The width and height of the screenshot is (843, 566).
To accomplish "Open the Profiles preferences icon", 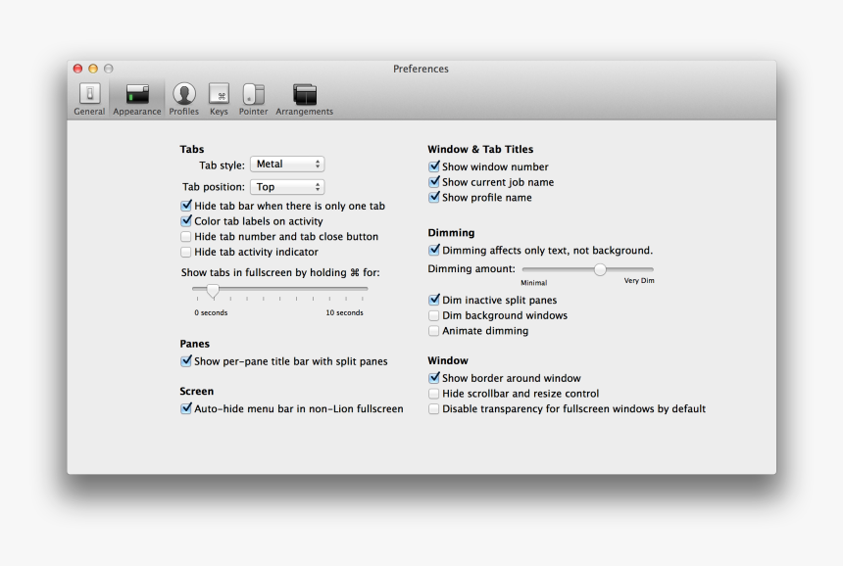I will coord(183,94).
